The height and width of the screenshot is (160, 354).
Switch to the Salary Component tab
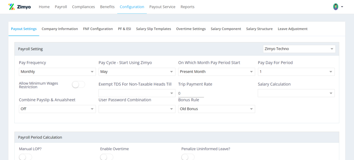point(226,29)
